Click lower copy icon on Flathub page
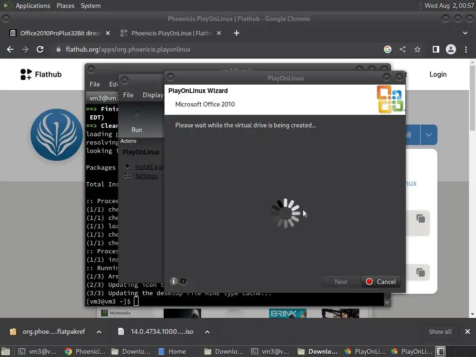Image resolution: width=476 pixels, height=357 pixels. pos(420,272)
